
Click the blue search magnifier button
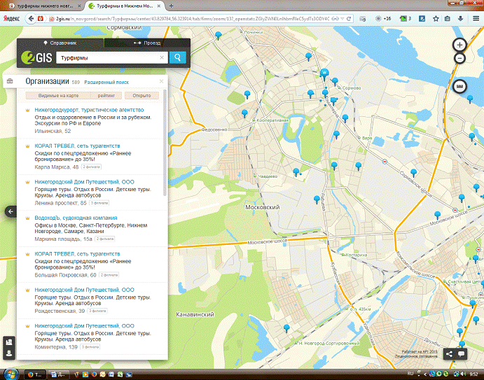(178, 58)
